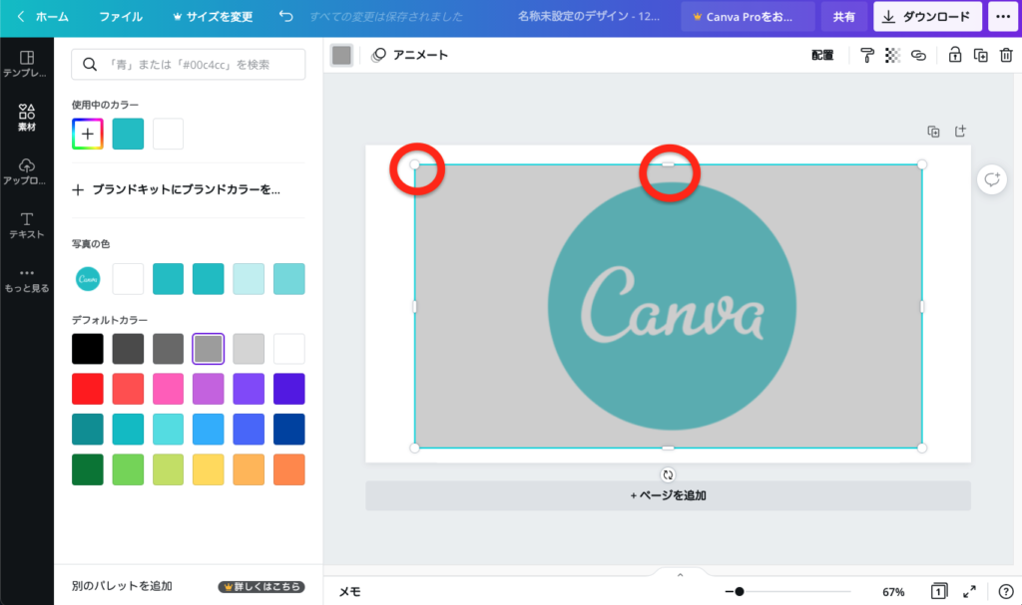Click the link chain icon
This screenshot has width=1022, height=605.
point(918,56)
